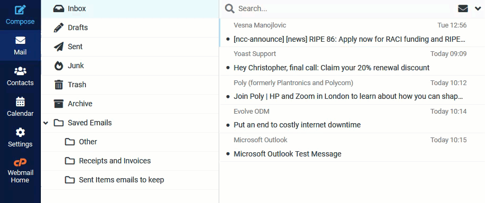Click sender name Microsoft Outlook

pos(261,140)
